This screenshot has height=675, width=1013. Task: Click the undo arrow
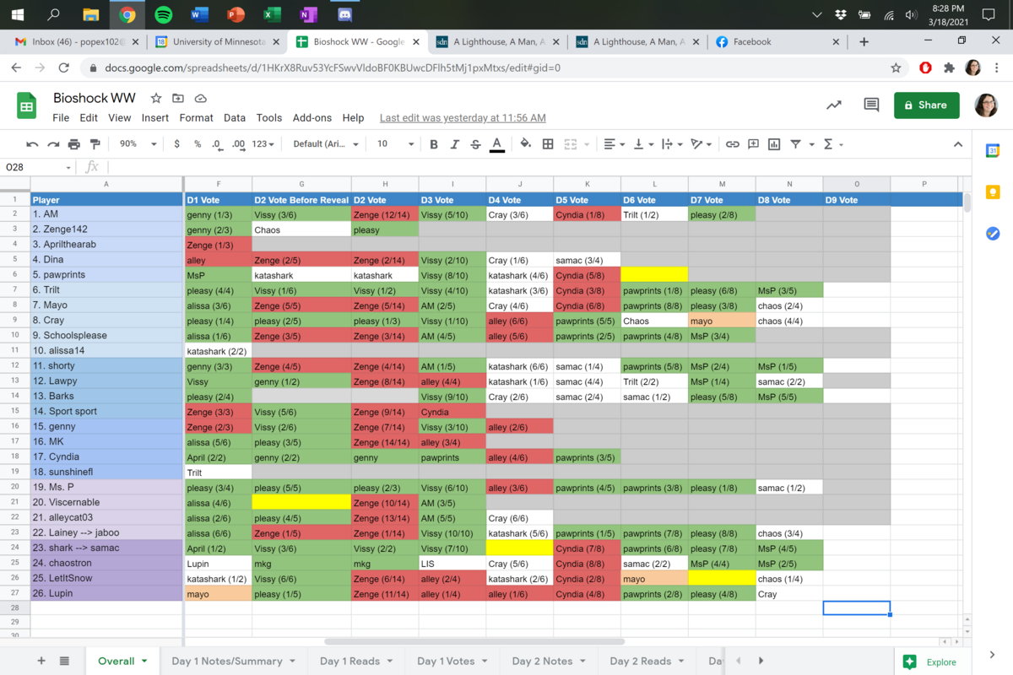tap(32, 144)
